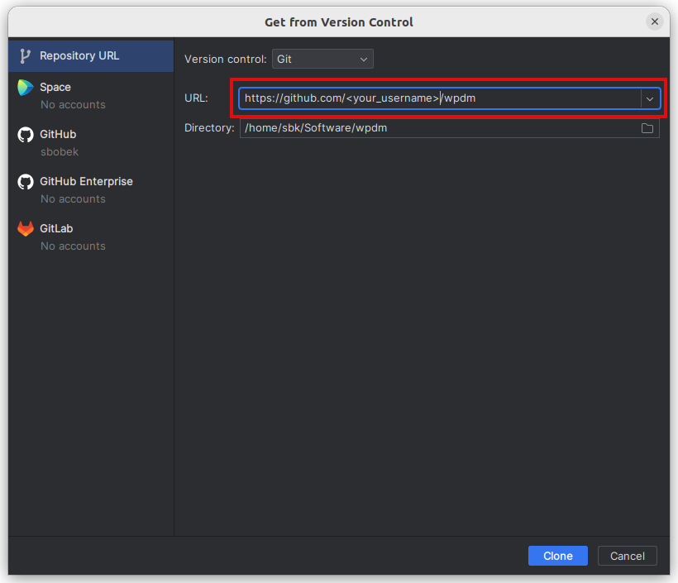
Task: Click the dialog title bar text
Action: click(x=339, y=22)
